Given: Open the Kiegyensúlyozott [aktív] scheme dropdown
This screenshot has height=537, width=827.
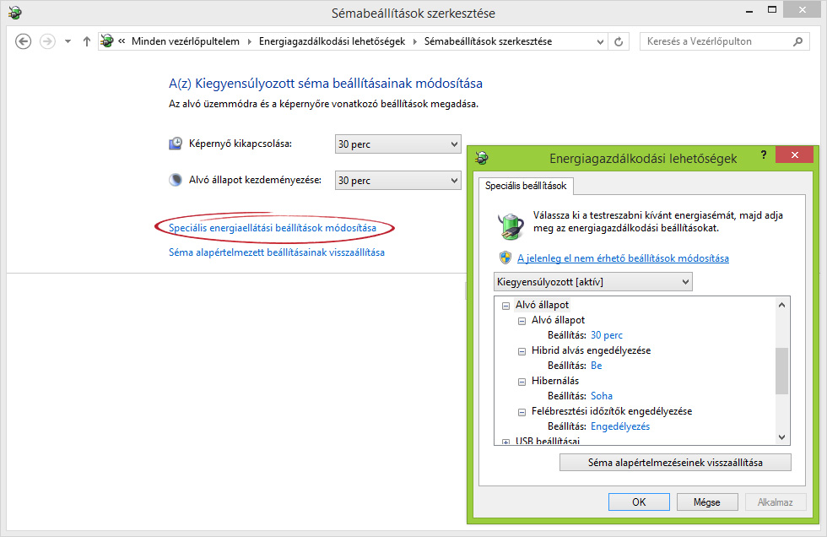Looking at the screenshot, I should pyautogui.click(x=684, y=281).
